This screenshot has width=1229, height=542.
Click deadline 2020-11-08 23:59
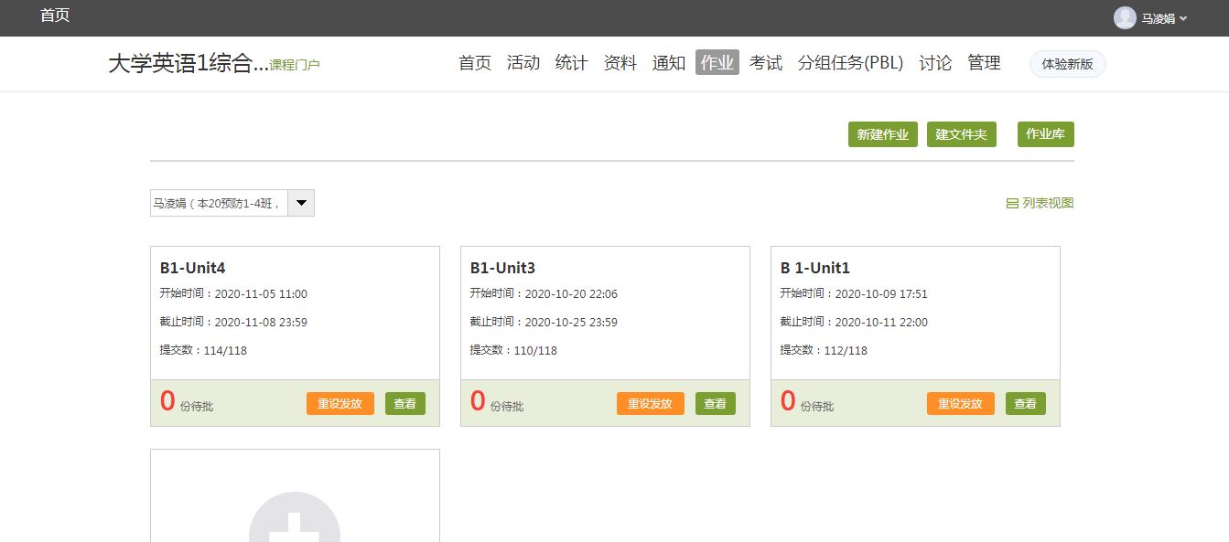[x=261, y=323]
